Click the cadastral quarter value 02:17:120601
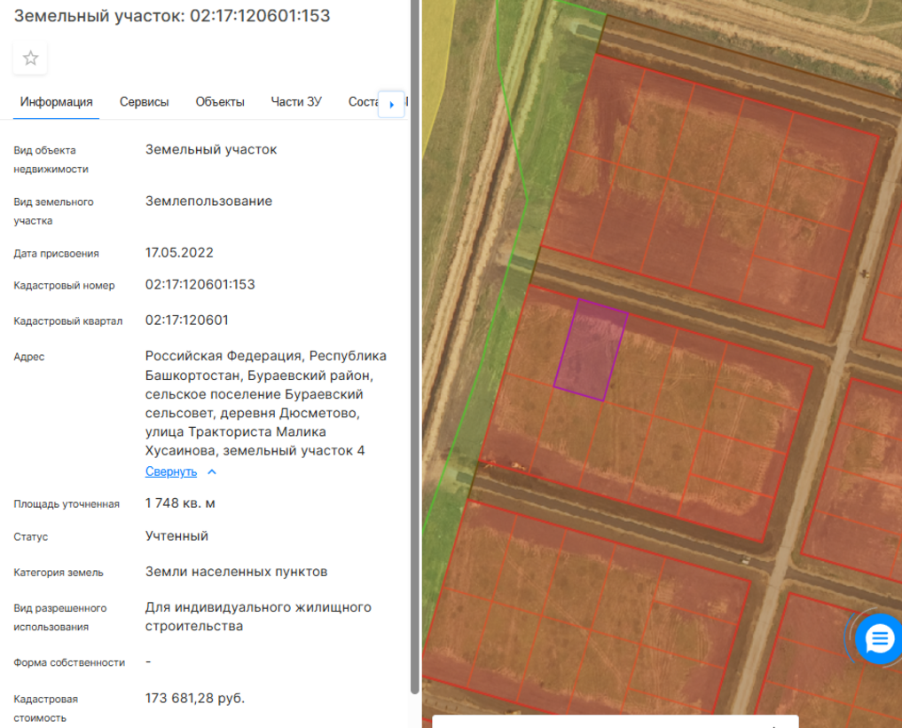 point(187,320)
